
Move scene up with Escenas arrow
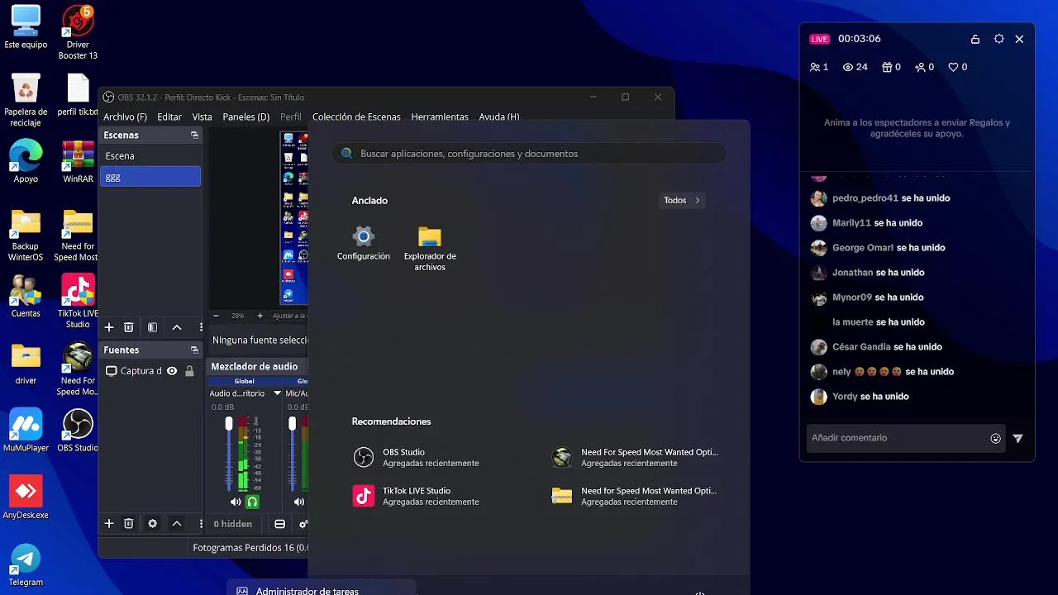point(176,327)
